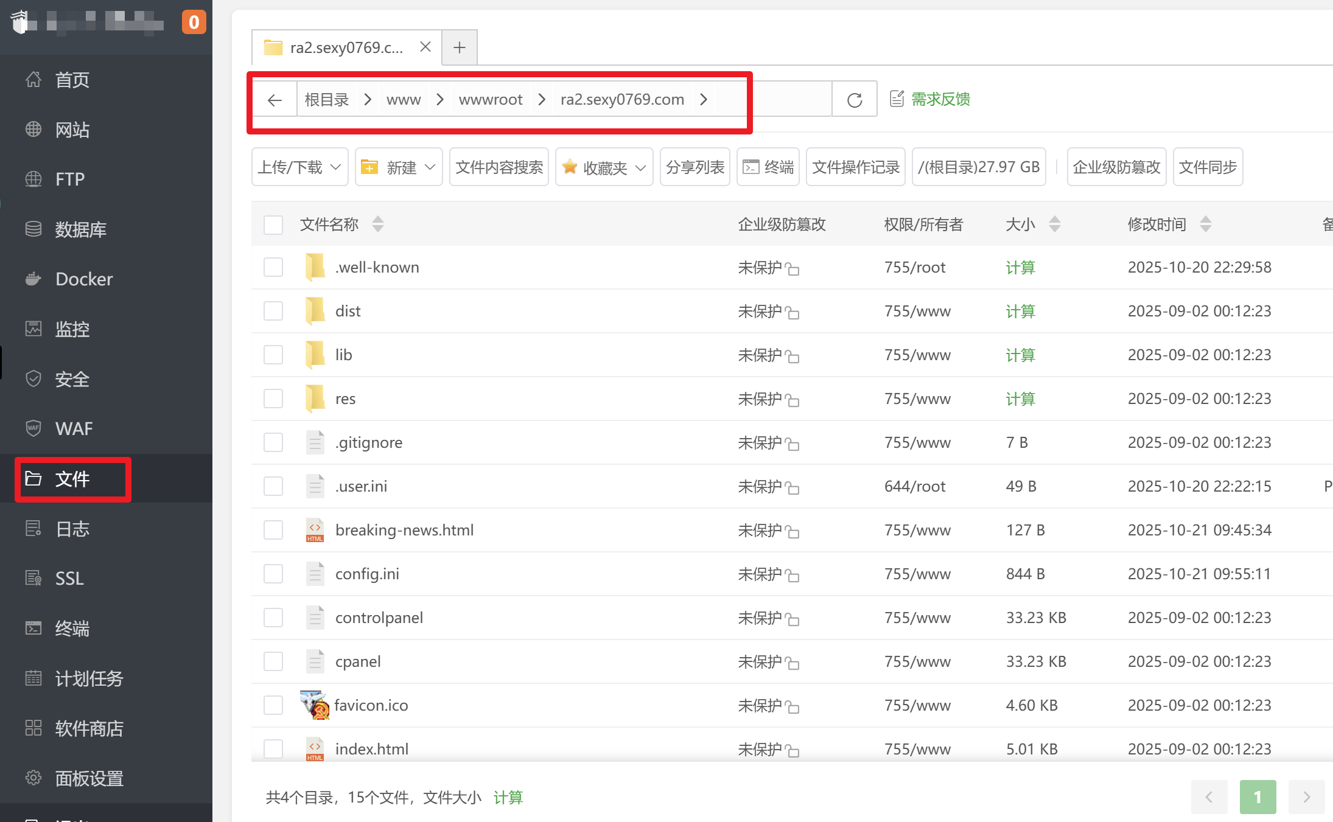
Task: Click the back arrow in path bar
Action: pos(275,100)
